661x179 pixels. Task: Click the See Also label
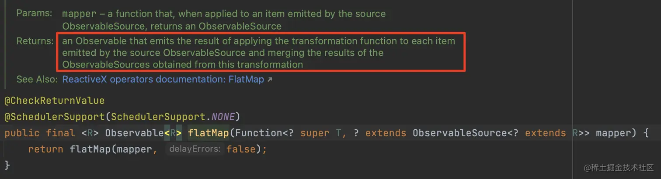tap(37, 80)
